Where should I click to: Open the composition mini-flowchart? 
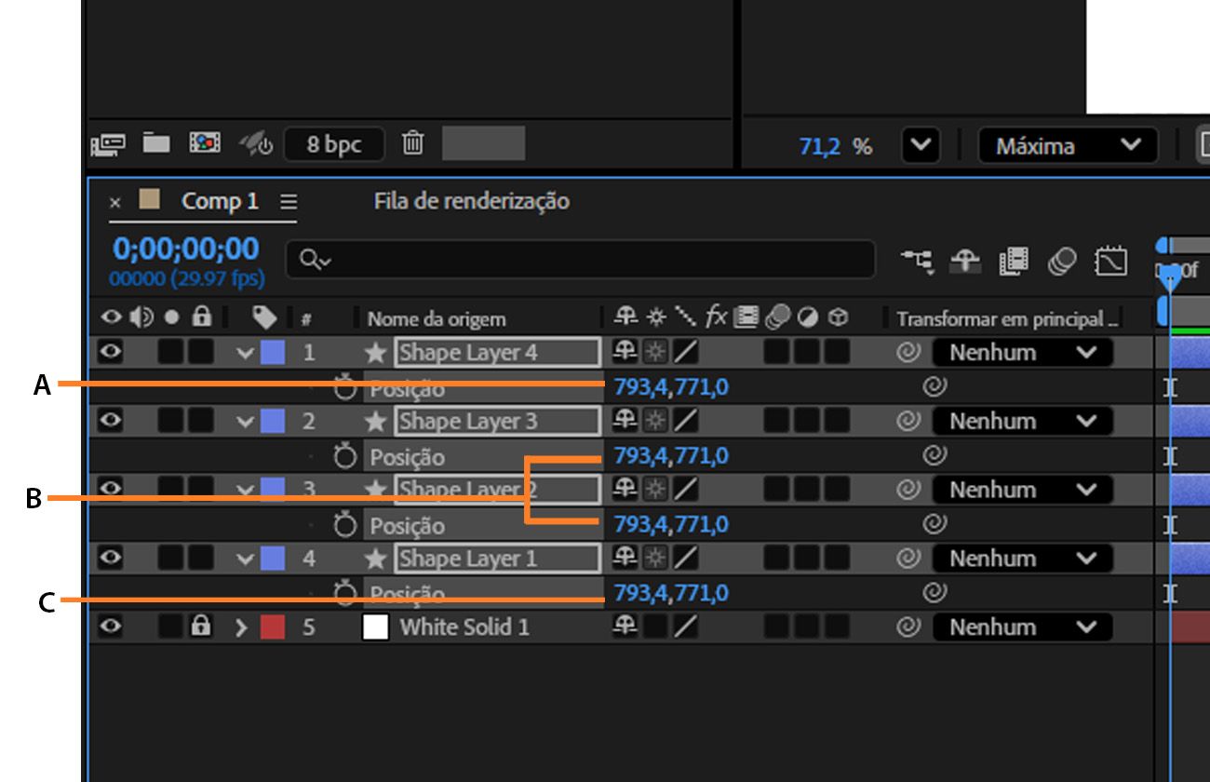(x=917, y=262)
